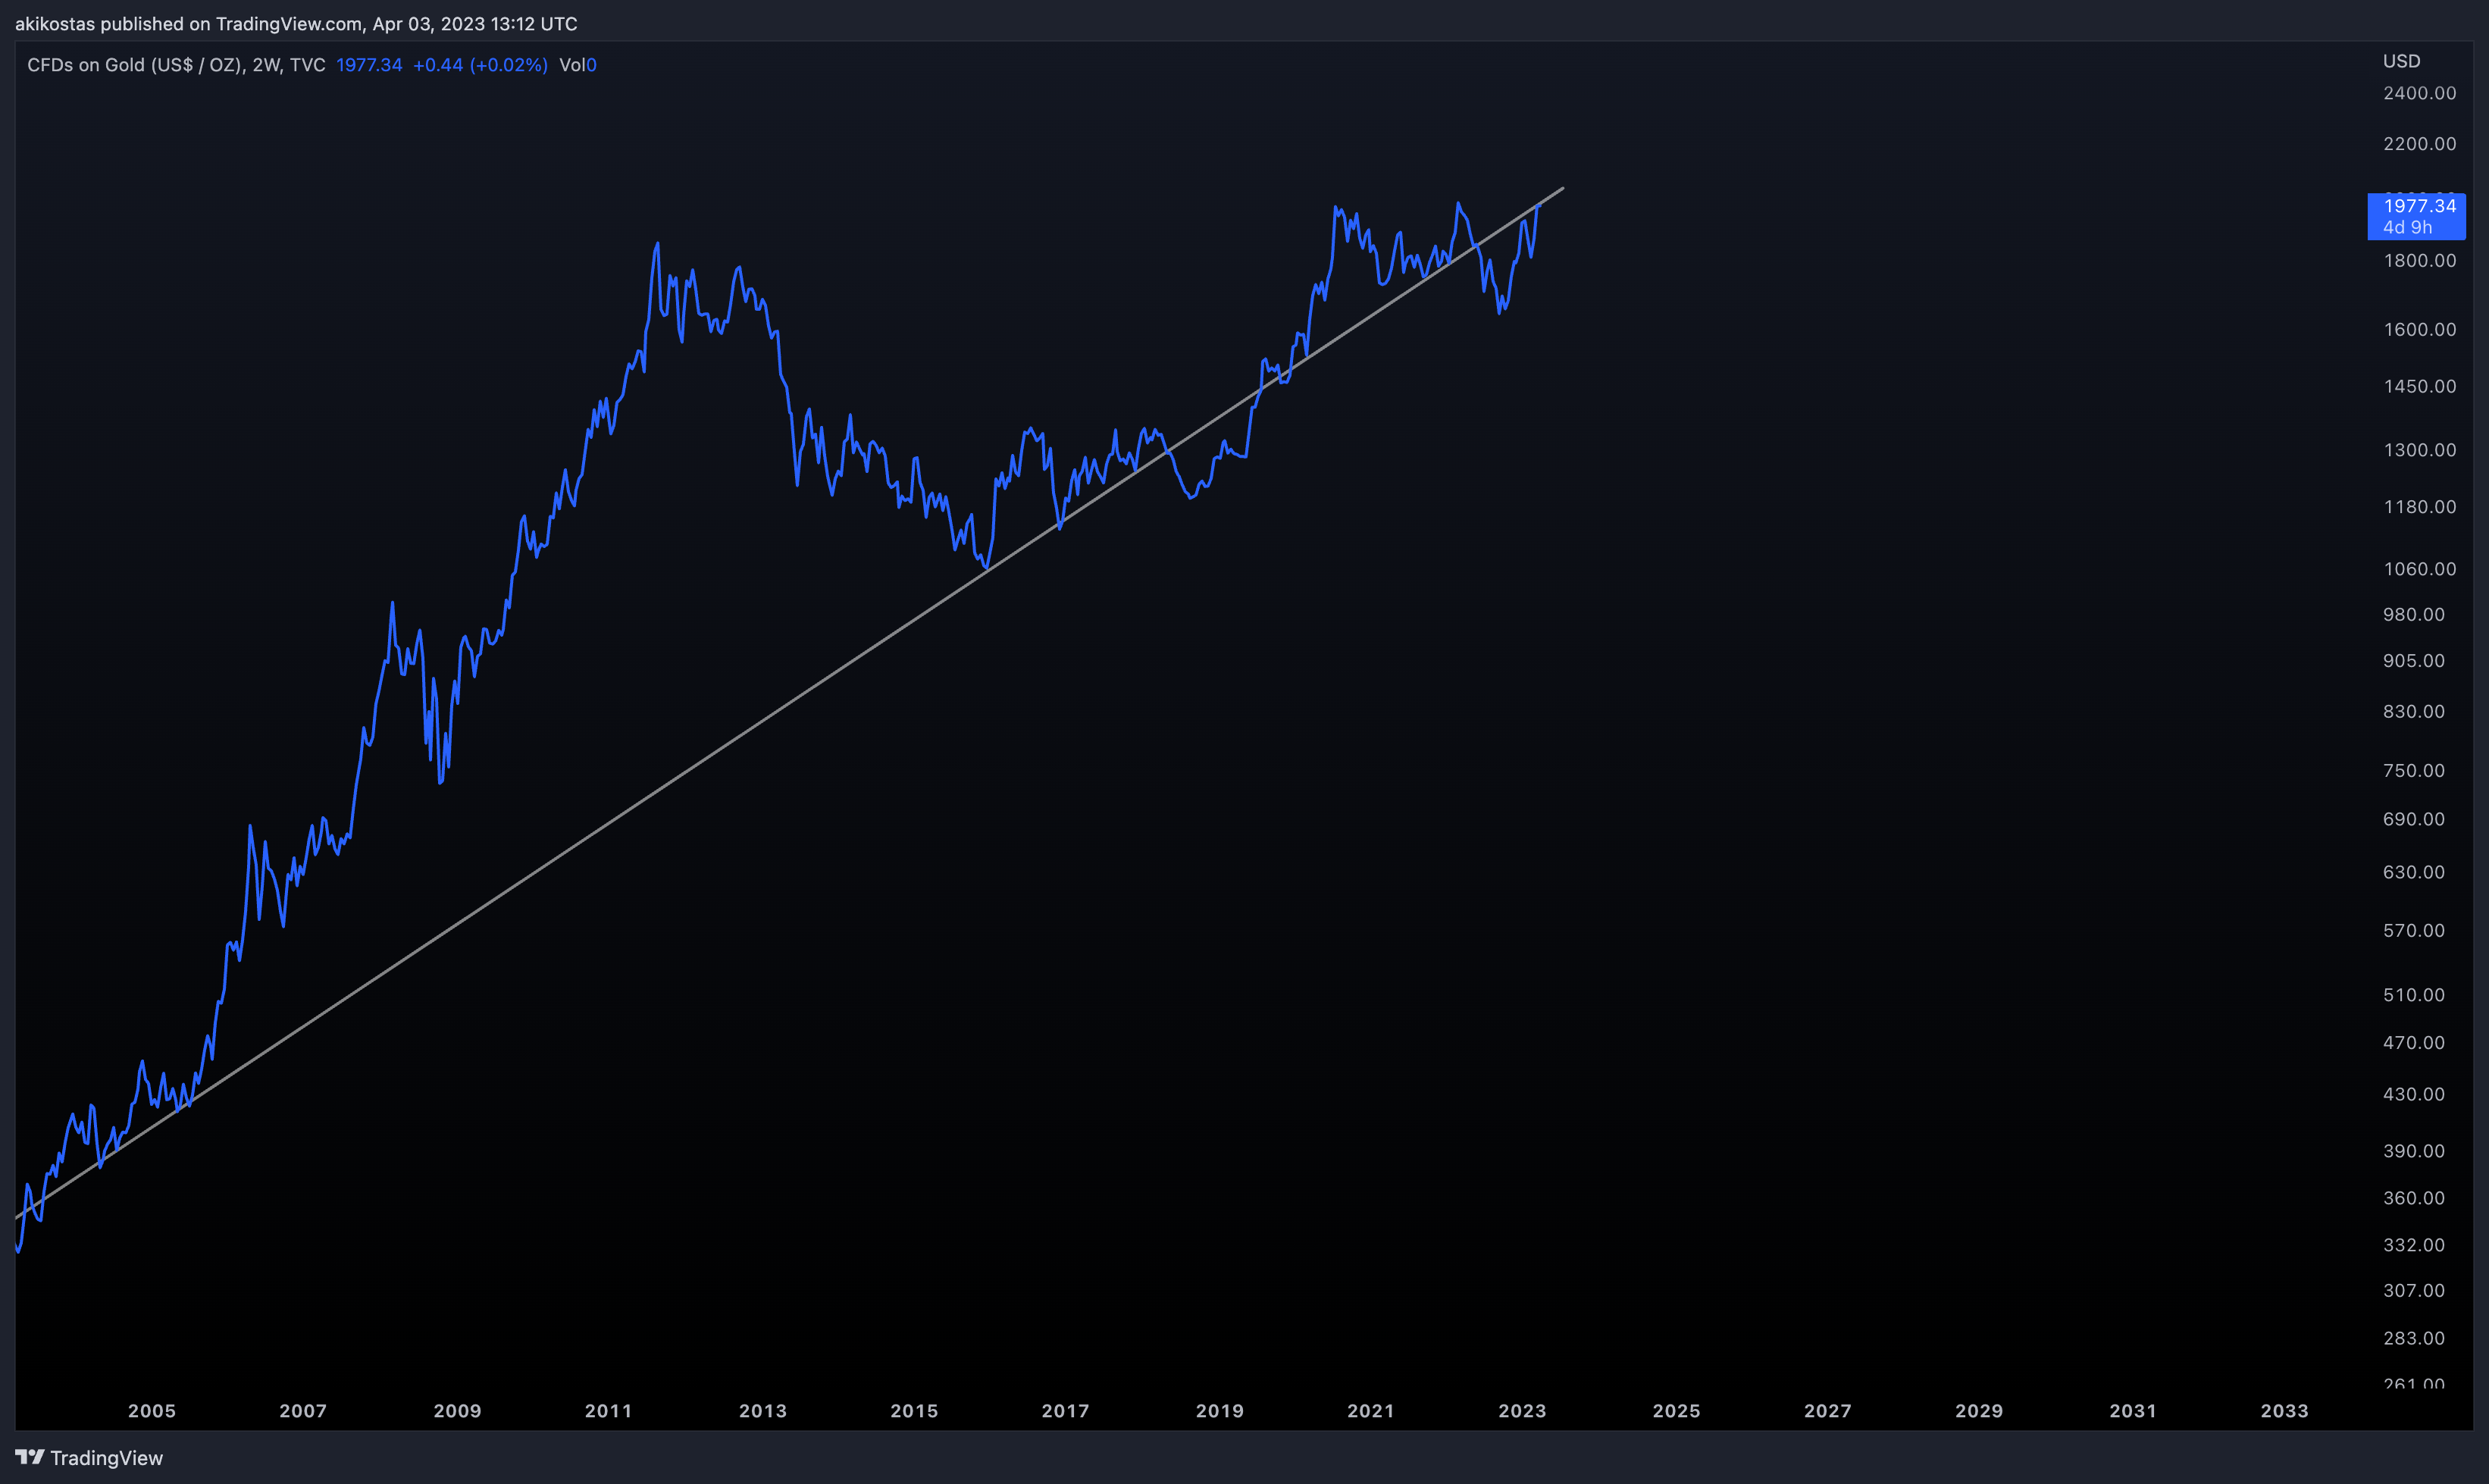The image size is (2489, 1484).
Task: Click the 1800.00 price axis label
Action: point(2419,261)
